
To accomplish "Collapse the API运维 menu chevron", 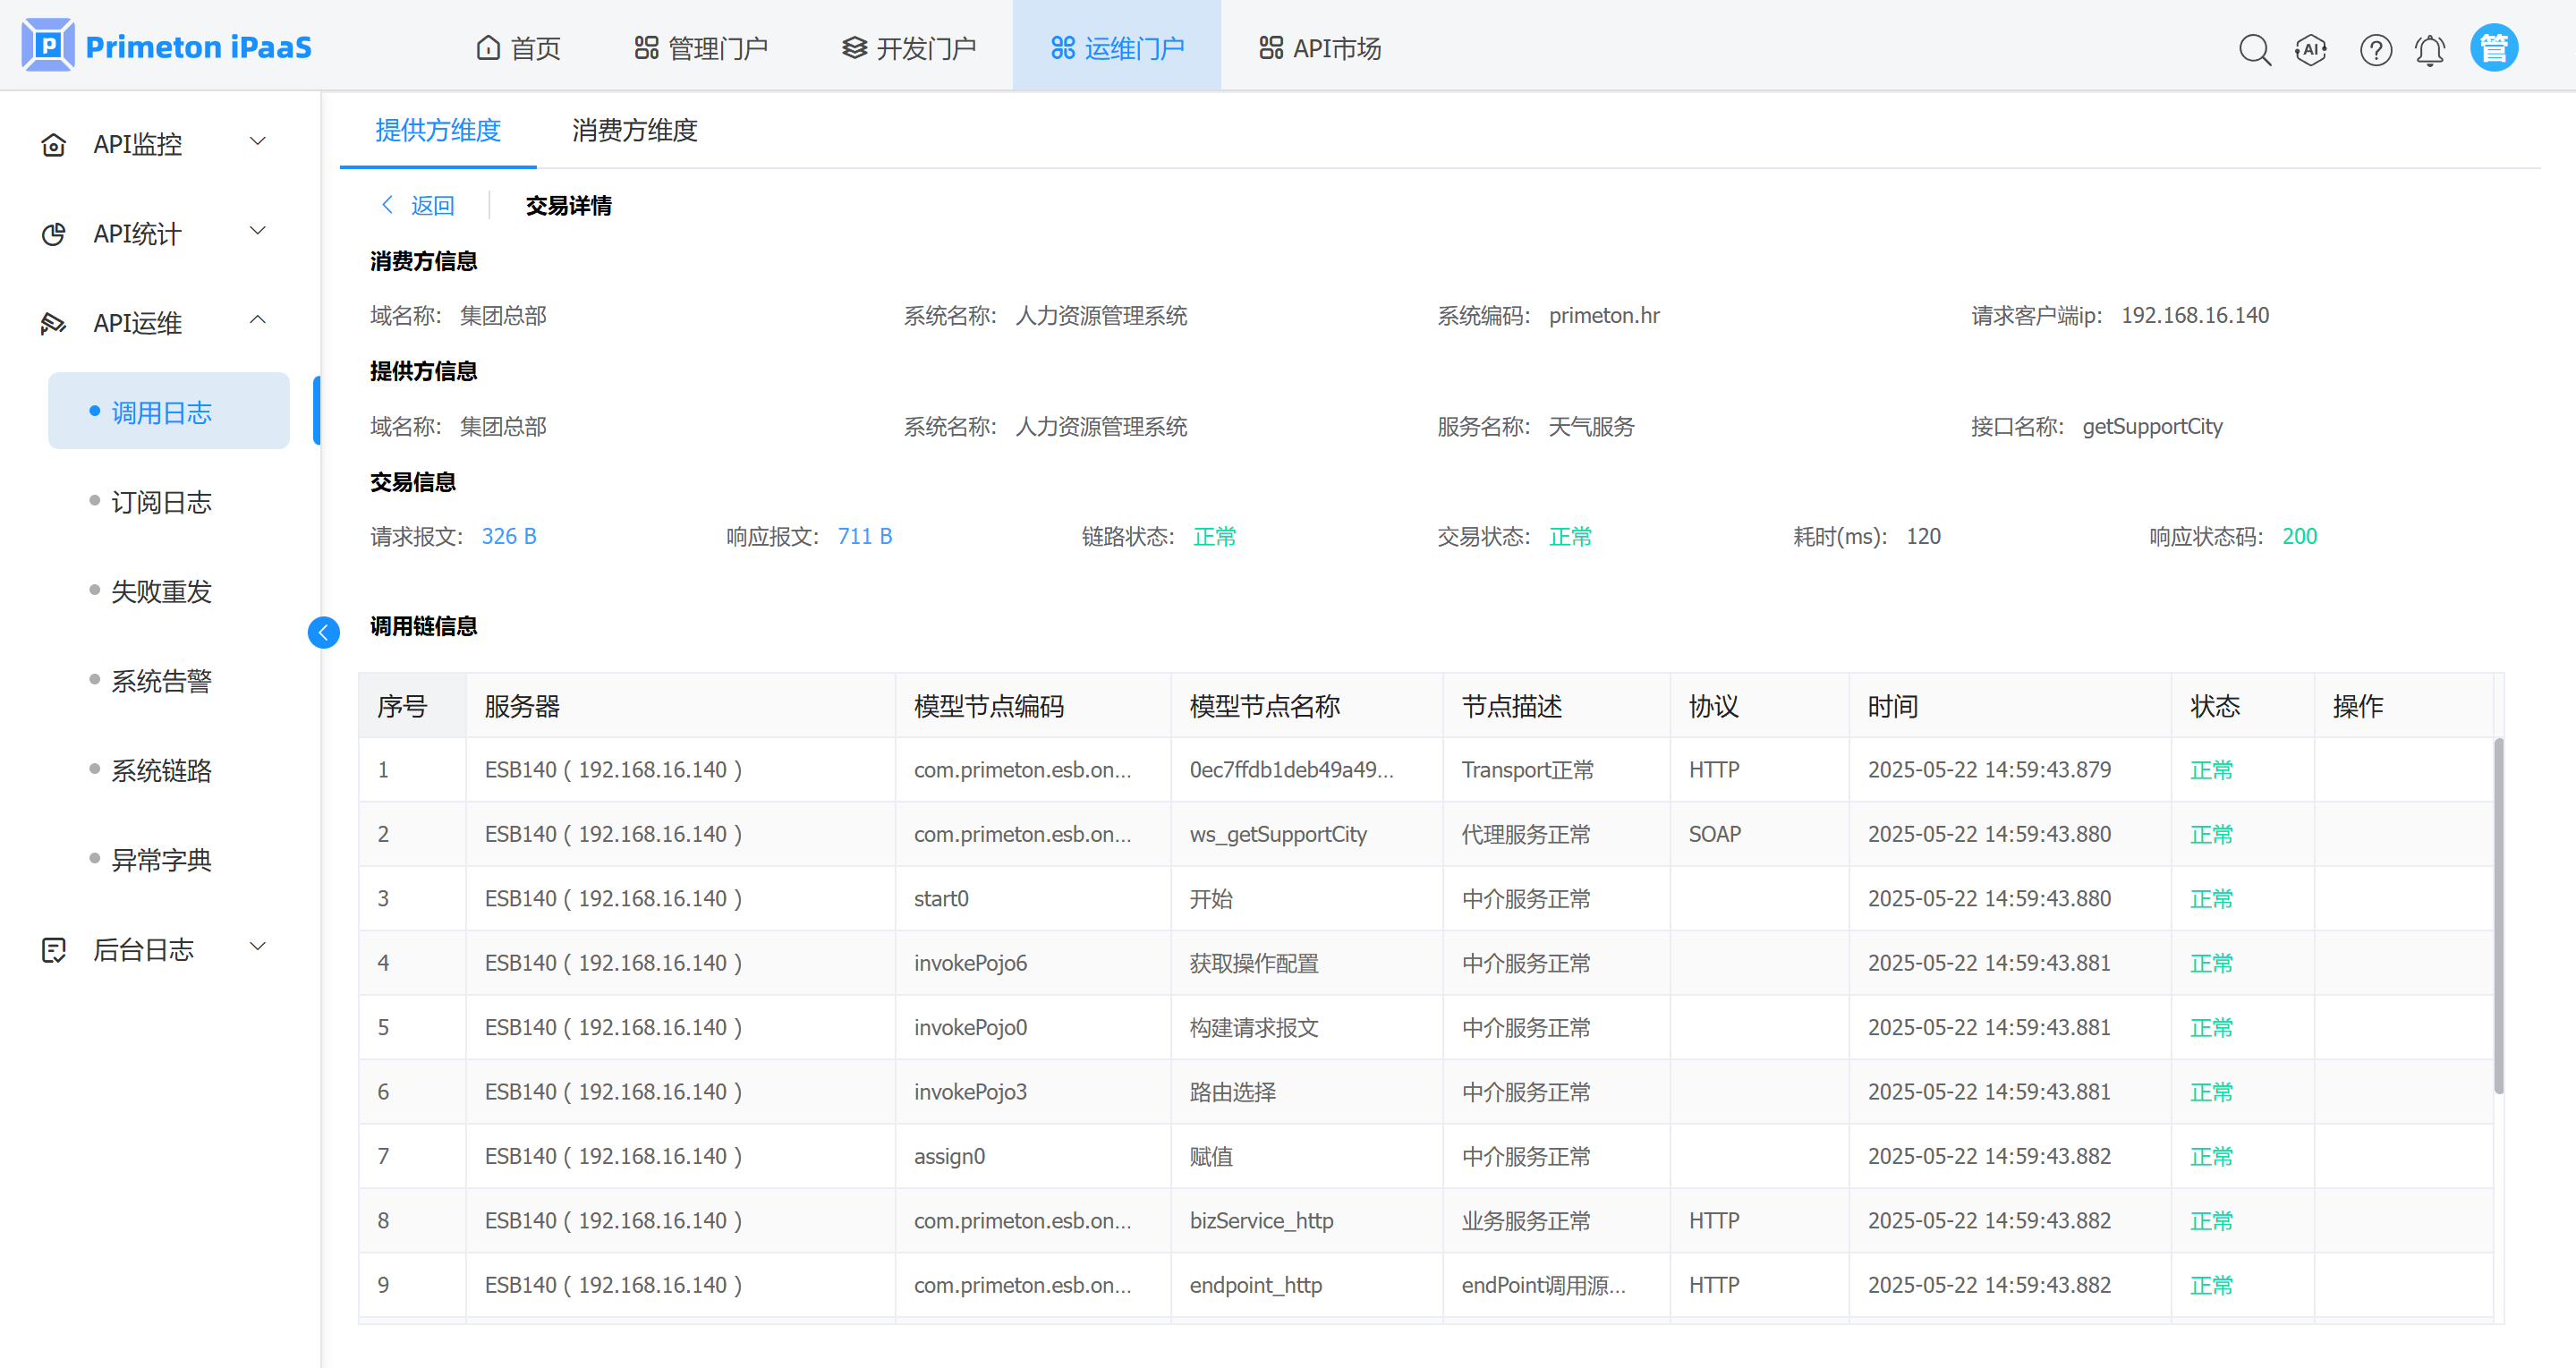I will (x=258, y=321).
